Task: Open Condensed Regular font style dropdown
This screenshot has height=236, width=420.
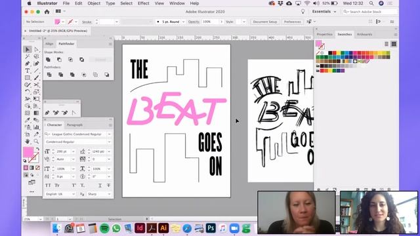Action: pyautogui.click(x=109, y=142)
